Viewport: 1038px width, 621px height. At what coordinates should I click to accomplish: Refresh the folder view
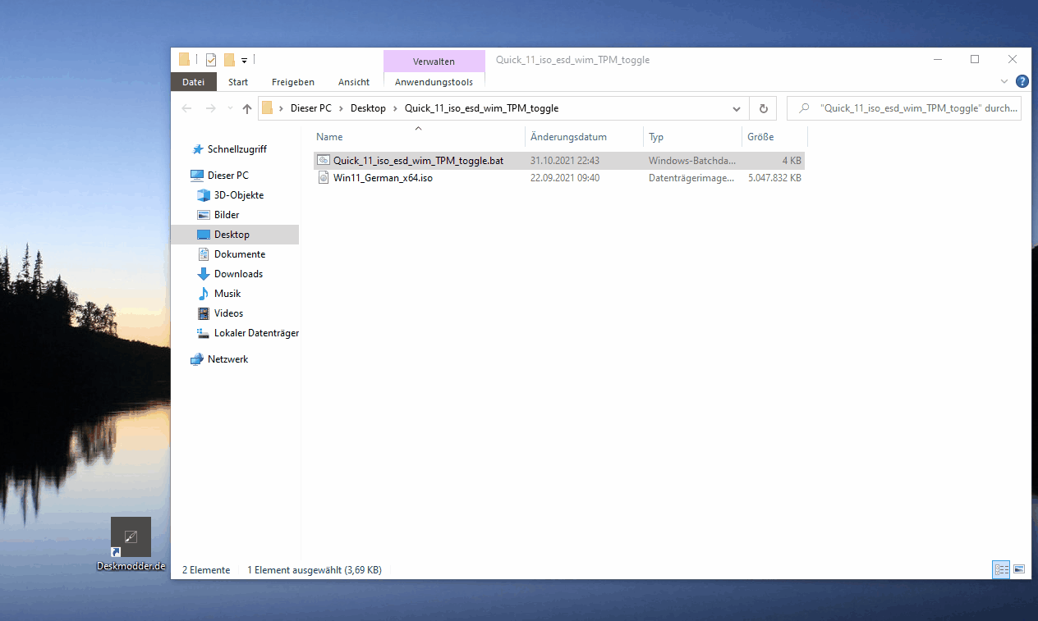pyautogui.click(x=763, y=108)
